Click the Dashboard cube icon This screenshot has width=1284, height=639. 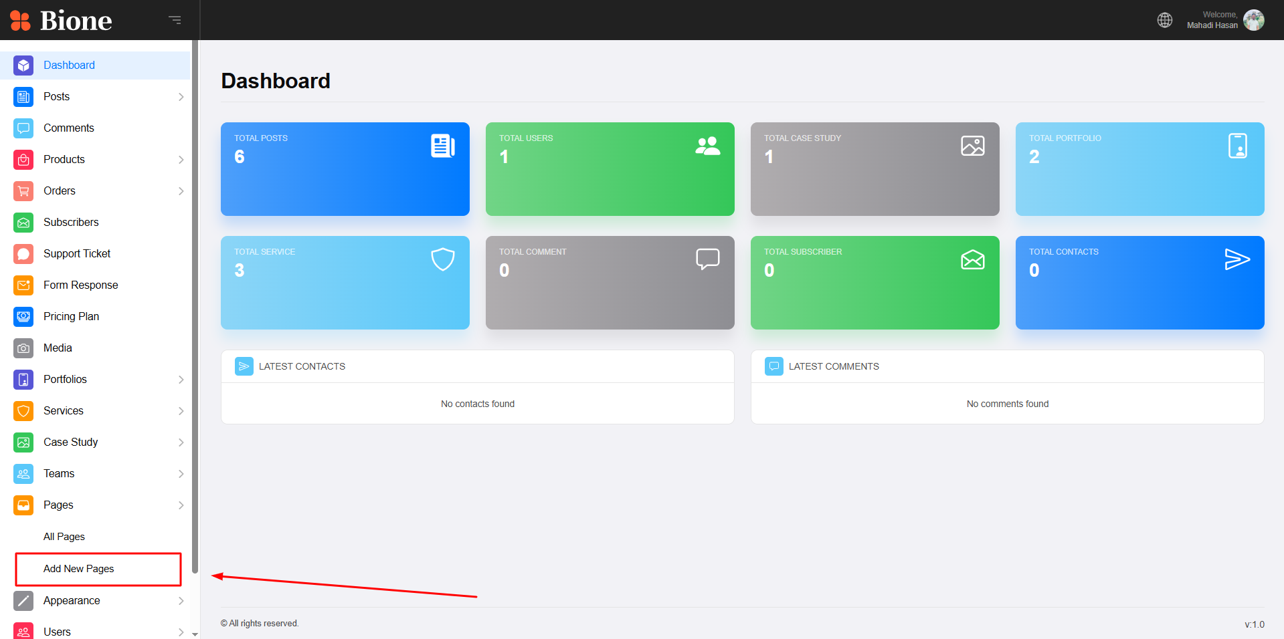[23, 66]
